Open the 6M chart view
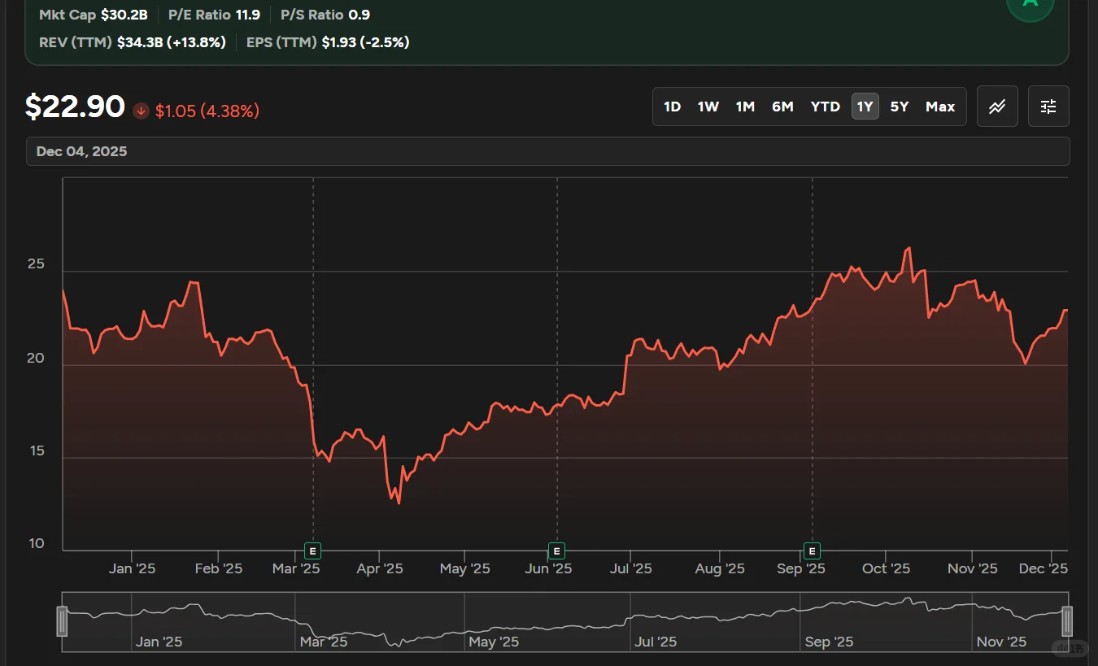1098x666 pixels. (782, 106)
